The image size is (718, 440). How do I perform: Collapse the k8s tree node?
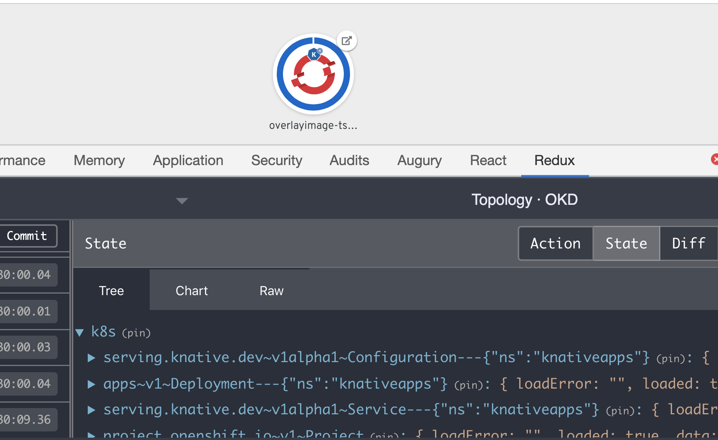80,333
